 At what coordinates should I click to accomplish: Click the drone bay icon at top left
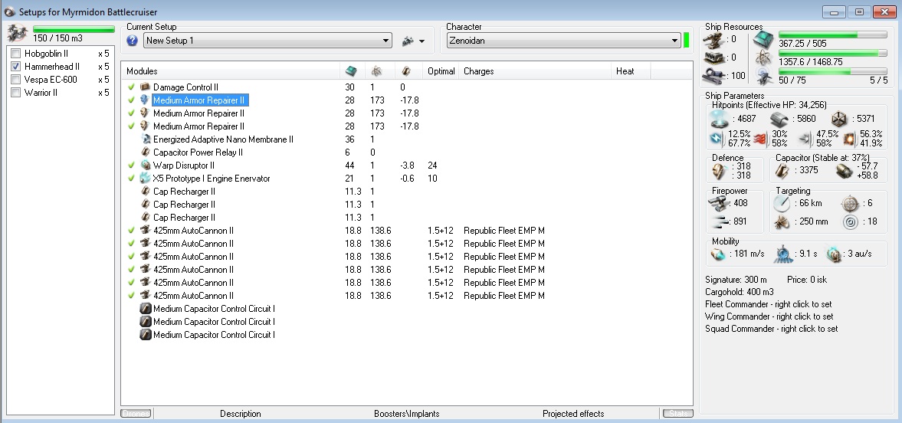17,34
